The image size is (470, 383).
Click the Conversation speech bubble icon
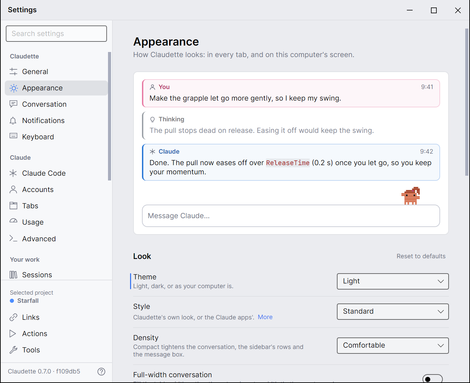[13, 104]
